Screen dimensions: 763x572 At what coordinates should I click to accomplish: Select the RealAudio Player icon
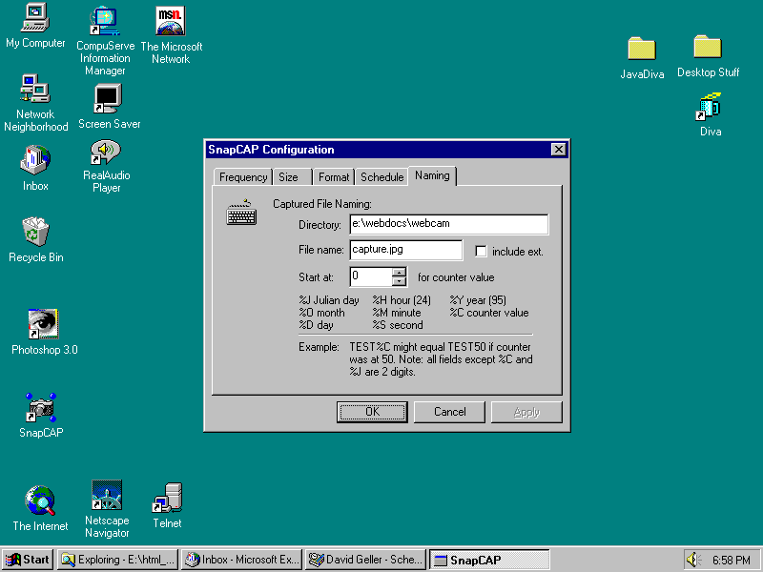(x=106, y=153)
